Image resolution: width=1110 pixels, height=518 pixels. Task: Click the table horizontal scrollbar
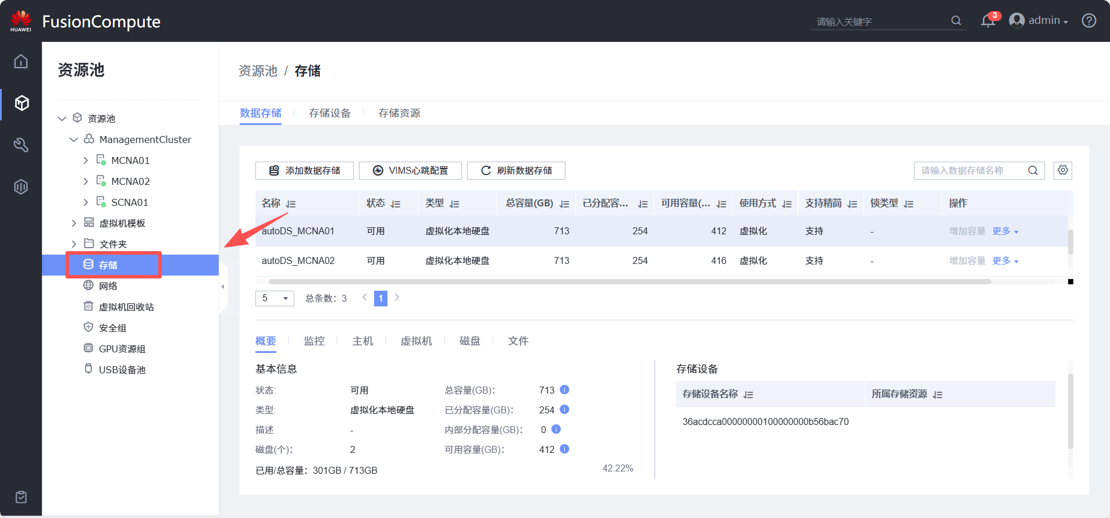click(629, 281)
